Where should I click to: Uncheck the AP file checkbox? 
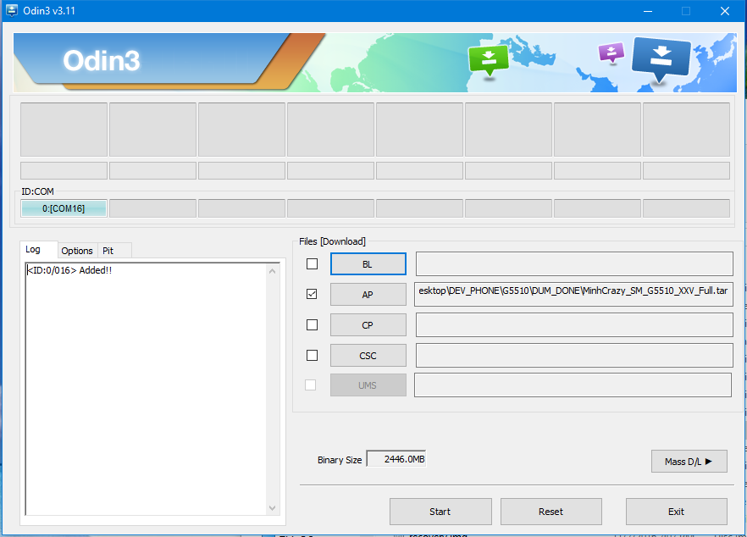pyautogui.click(x=312, y=294)
